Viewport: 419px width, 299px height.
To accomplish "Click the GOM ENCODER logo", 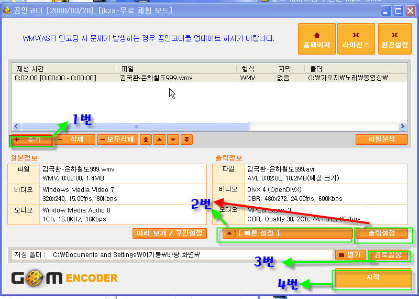I will pos(64,279).
